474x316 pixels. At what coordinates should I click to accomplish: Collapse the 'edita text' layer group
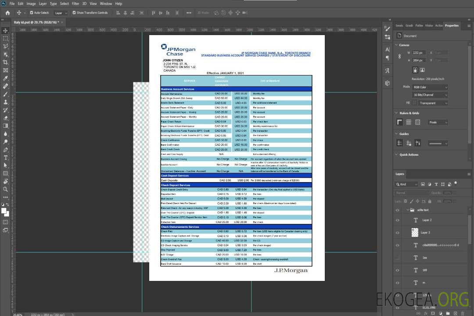407,210
